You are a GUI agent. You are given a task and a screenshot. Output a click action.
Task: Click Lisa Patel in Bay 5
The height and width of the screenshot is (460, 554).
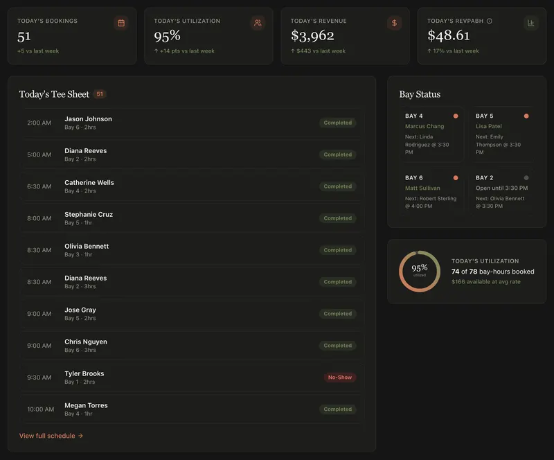click(489, 126)
